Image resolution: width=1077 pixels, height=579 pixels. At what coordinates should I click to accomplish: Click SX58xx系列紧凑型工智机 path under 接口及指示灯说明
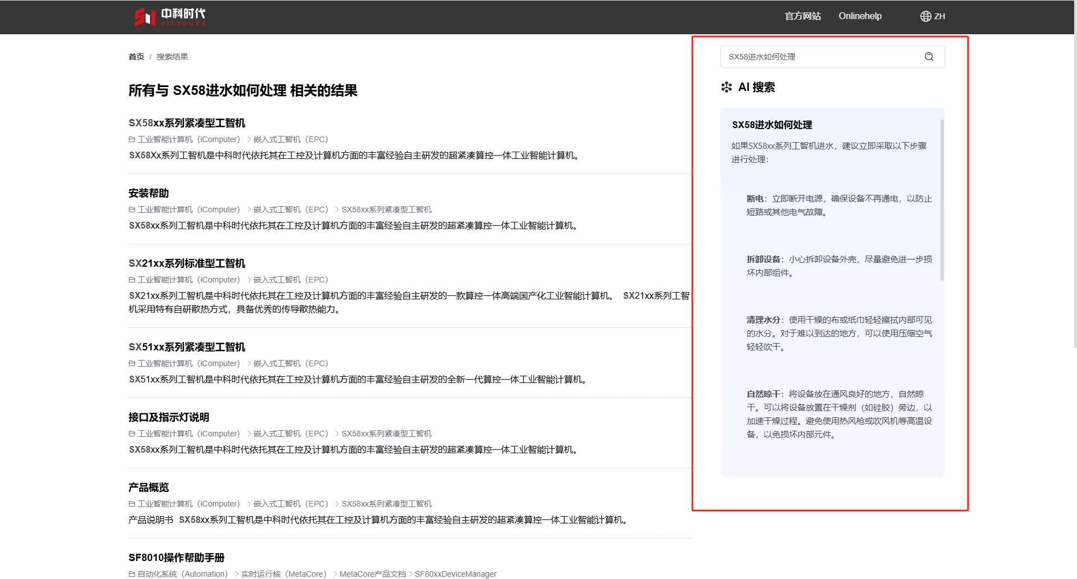point(386,434)
